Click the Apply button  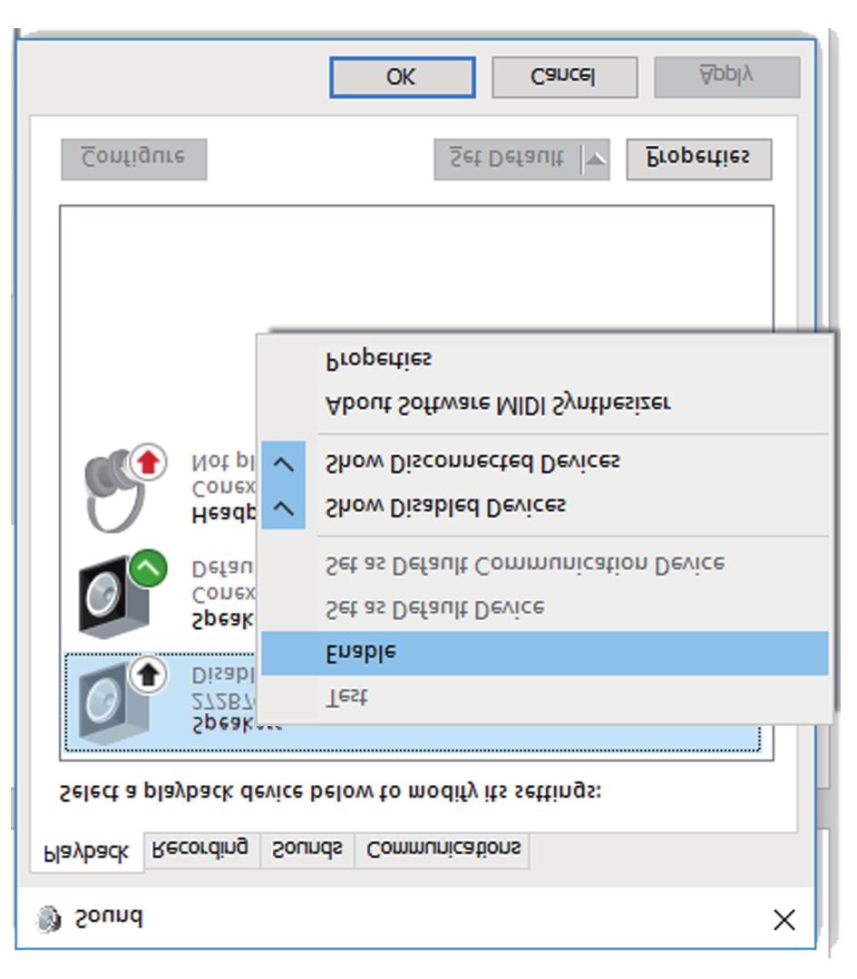[727, 77]
